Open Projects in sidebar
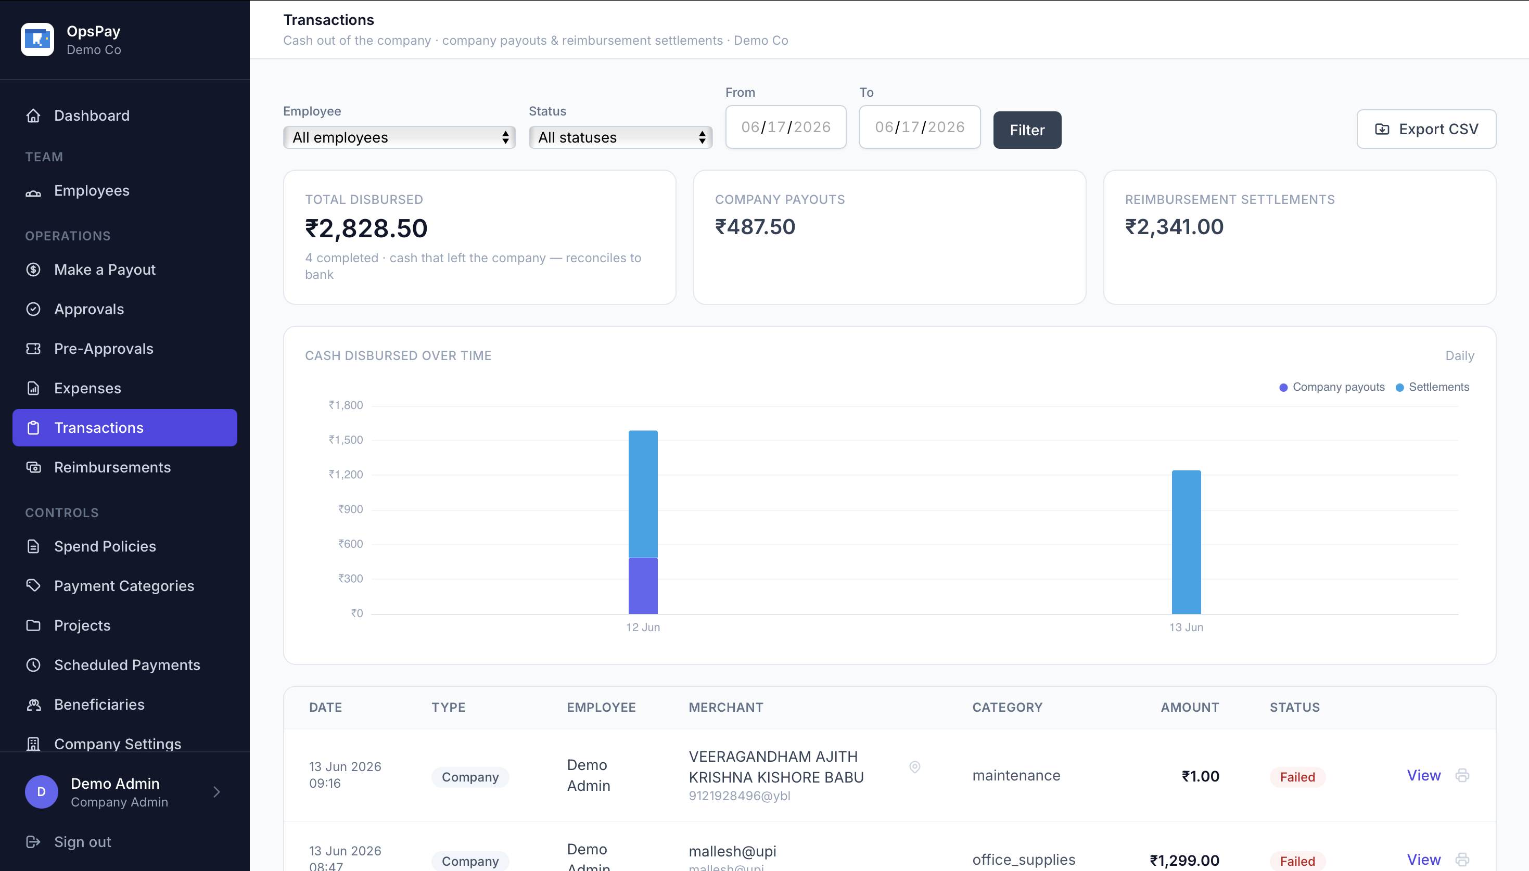Screen dimensions: 1529x871 (x=125, y=625)
